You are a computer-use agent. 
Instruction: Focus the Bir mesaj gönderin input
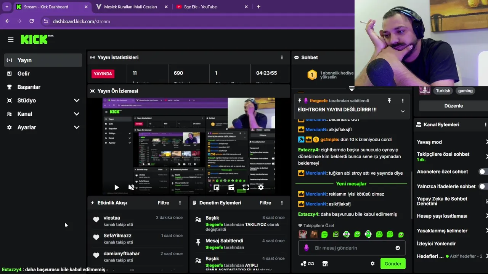click(x=352, y=248)
